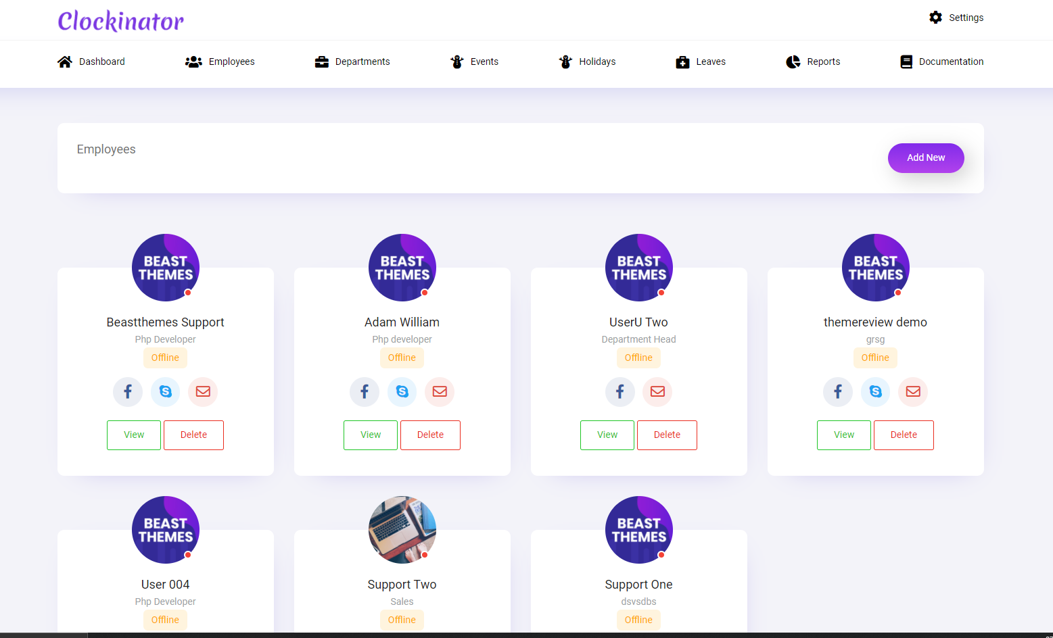Click the name 'themereview demo'
The width and height of the screenshot is (1053, 638).
[876, 322]
